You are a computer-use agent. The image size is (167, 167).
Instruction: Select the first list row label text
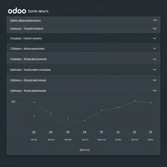click(x=25, y=21)
